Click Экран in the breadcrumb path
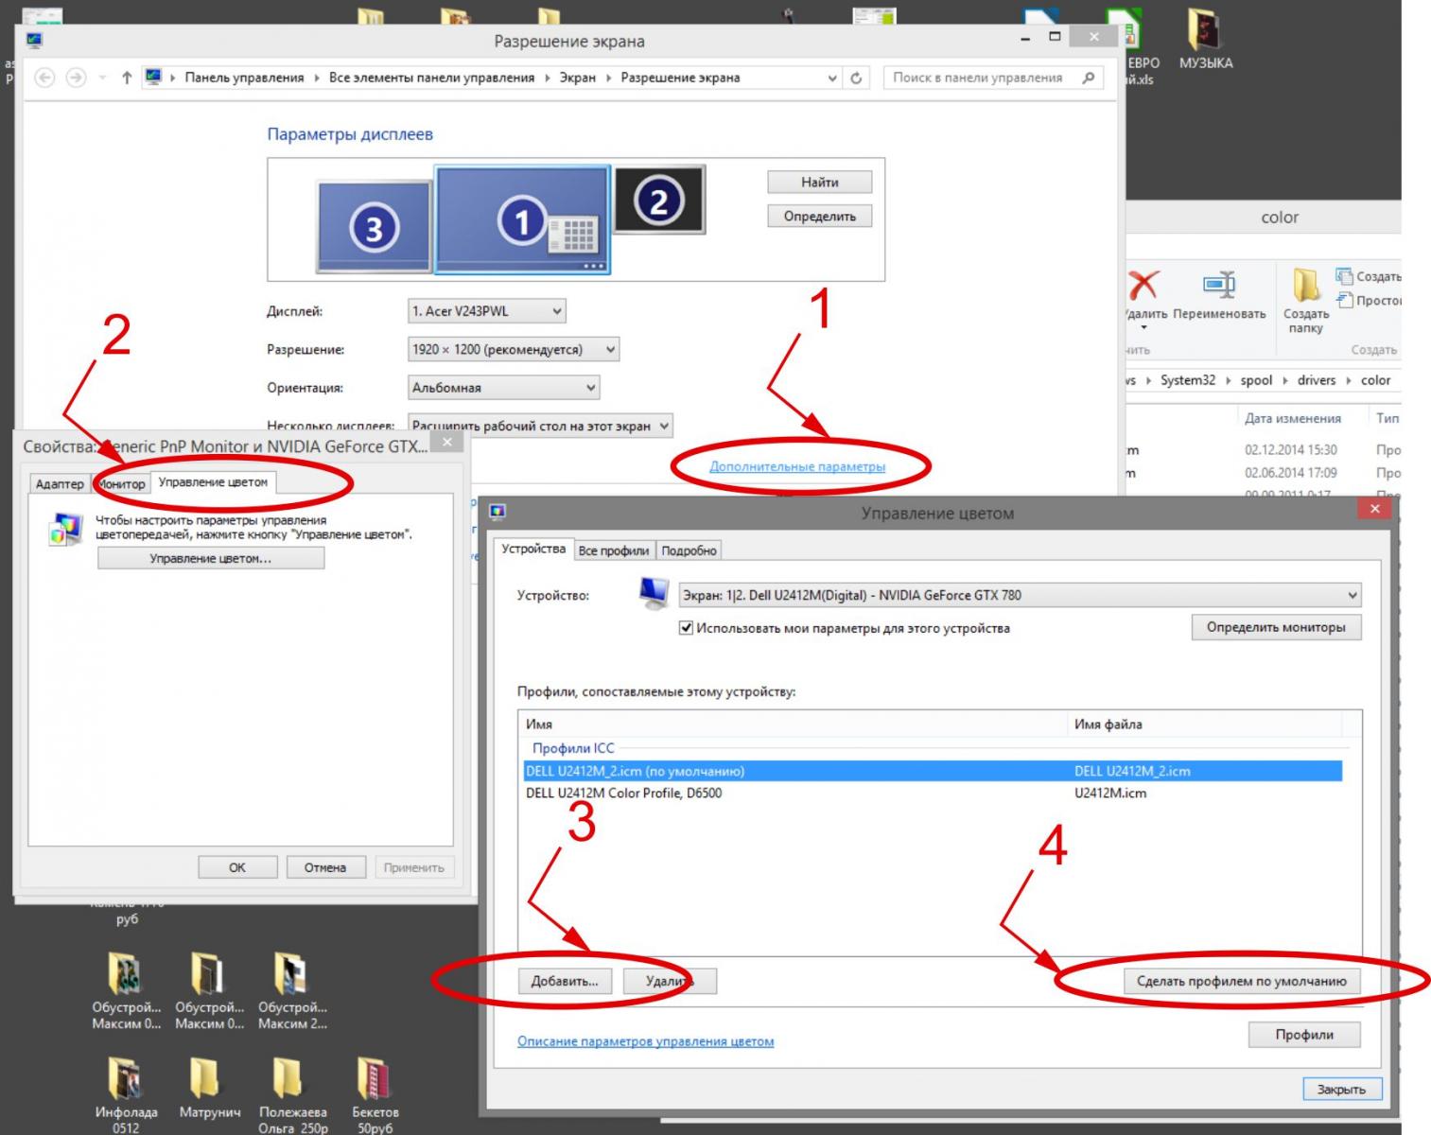Screen dimensions: 1431x1135 (578, 78)
